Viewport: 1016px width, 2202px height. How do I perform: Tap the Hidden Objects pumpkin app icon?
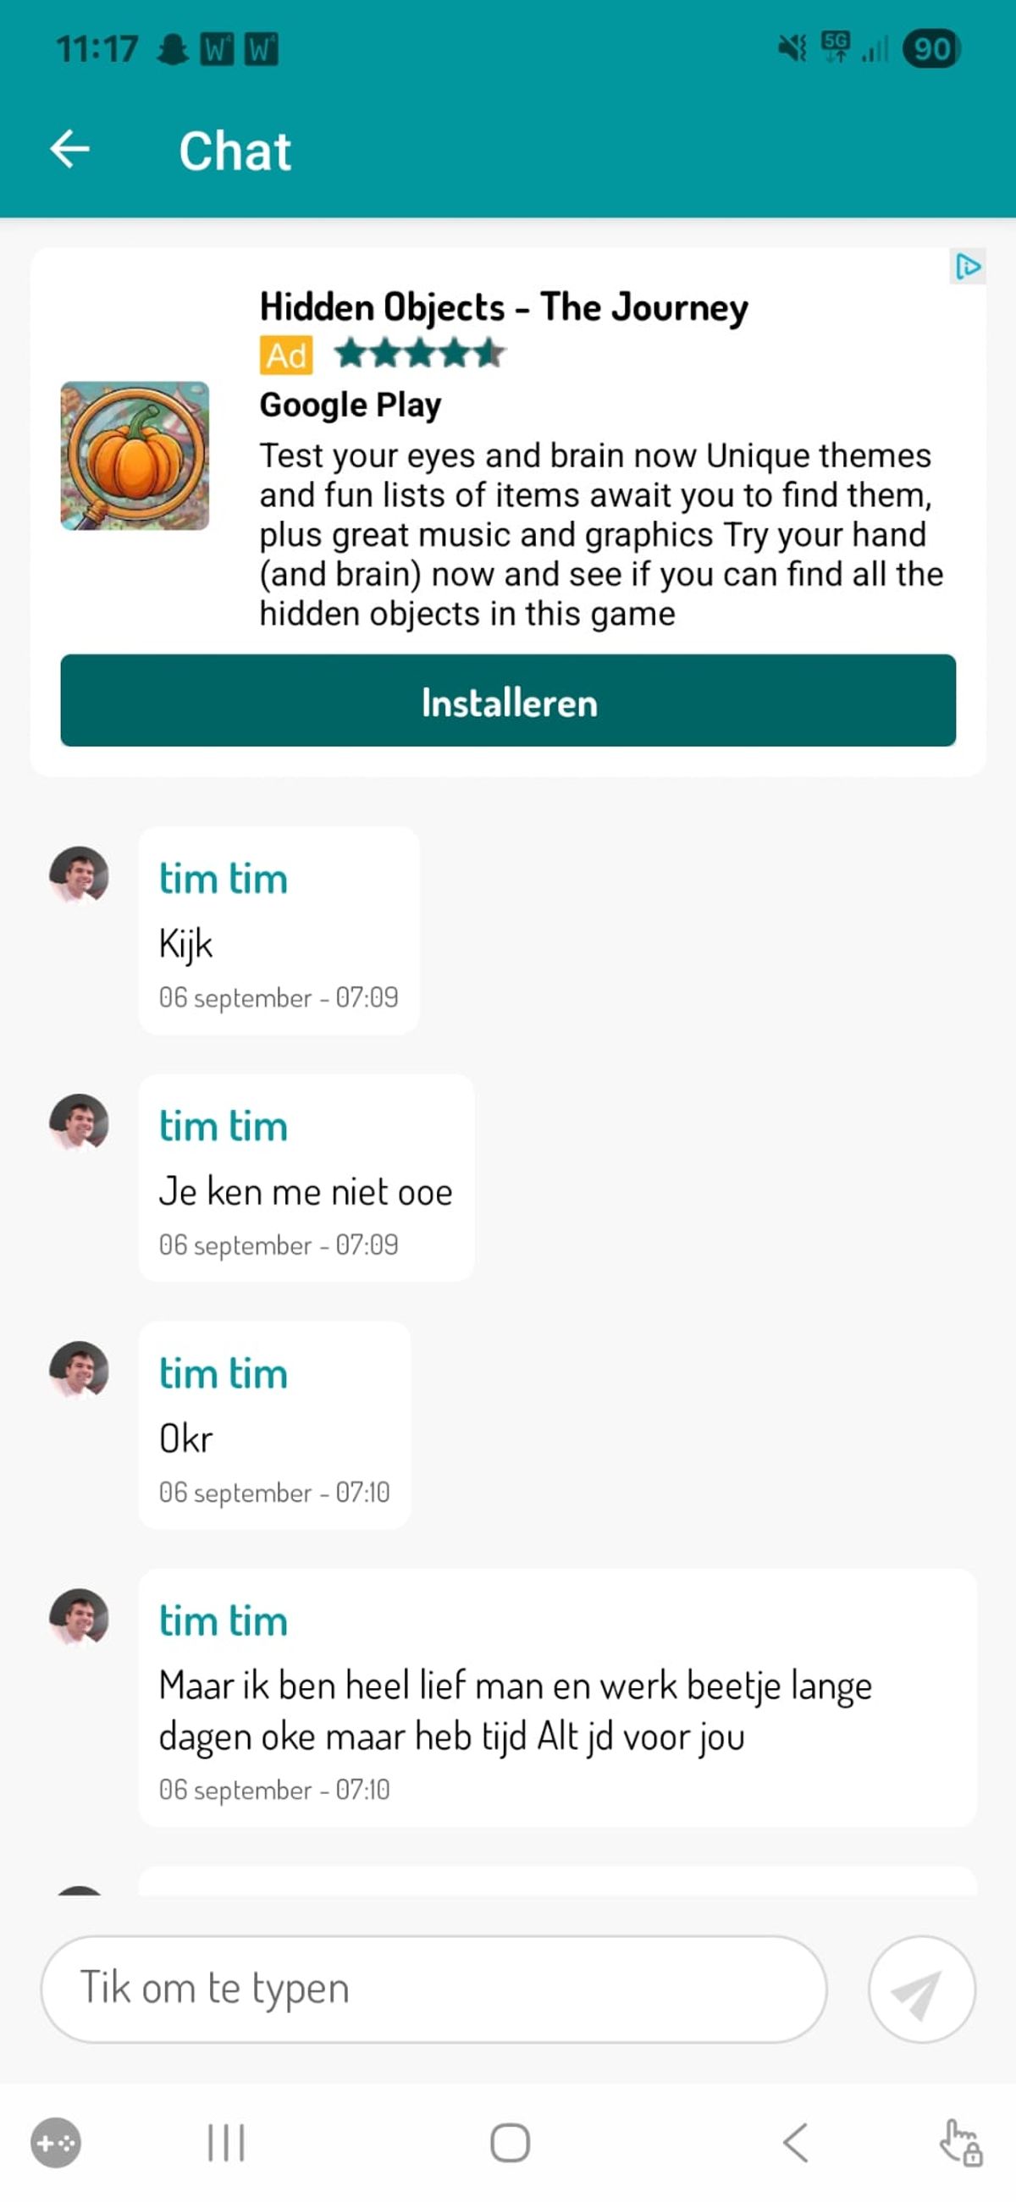(135, 455)
